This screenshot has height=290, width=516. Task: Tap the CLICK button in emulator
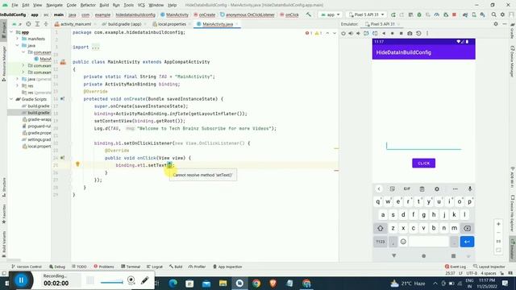click(x=424, y=163)
